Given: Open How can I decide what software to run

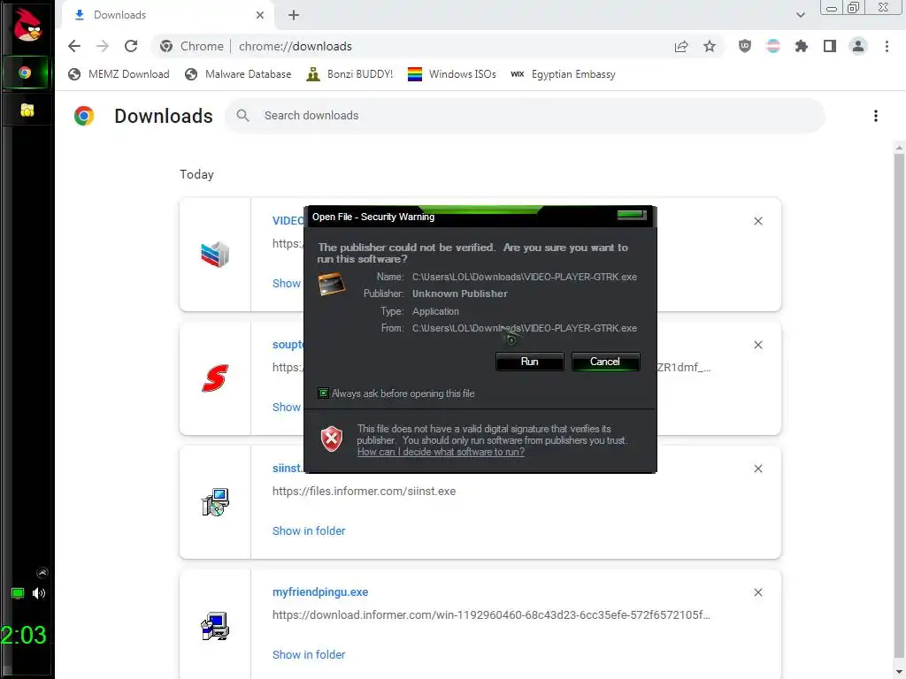Looking at the screenshot, I should 441,452.
